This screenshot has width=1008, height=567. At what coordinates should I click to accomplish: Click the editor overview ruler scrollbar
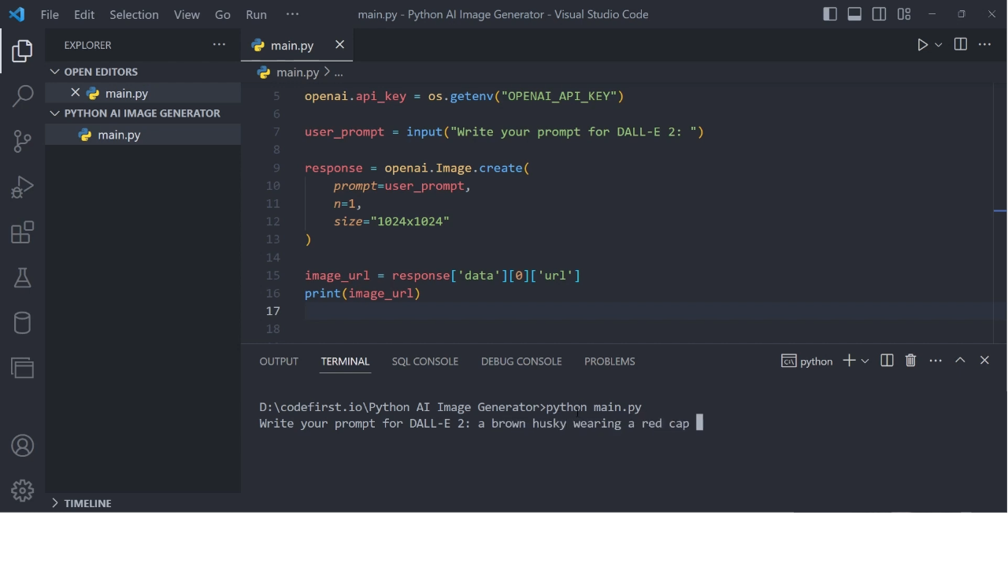(1000, 213)
